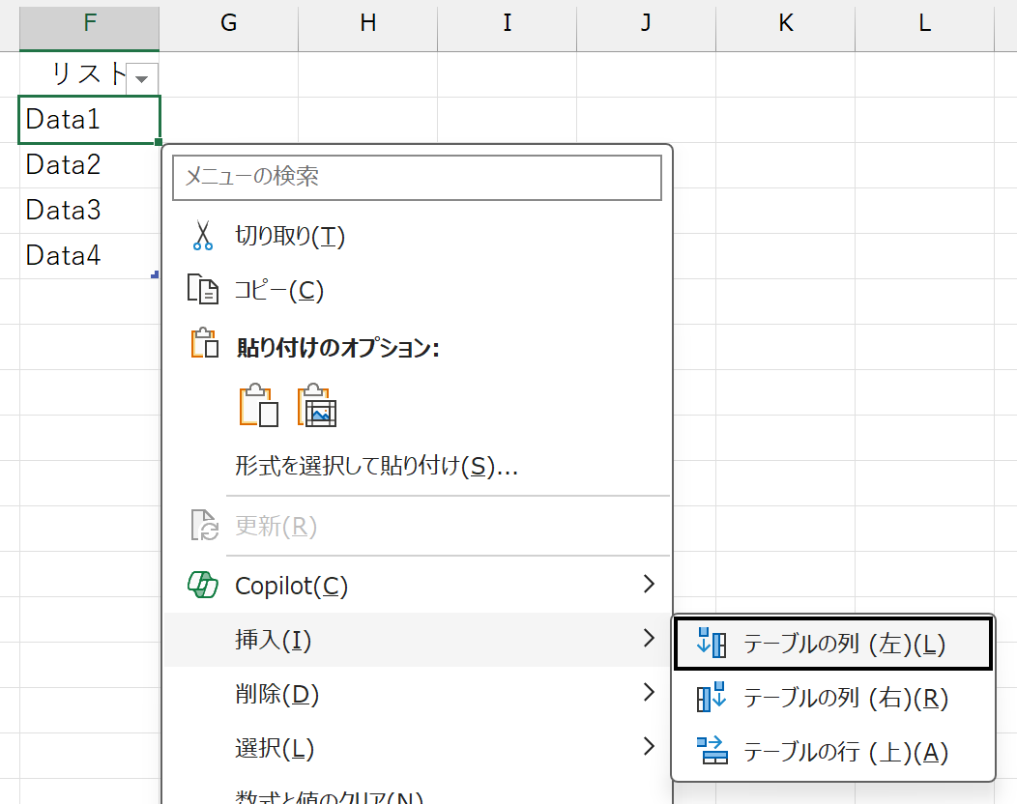The width and height of the screenshot is (1017, 804).
Task: Click the disabled 更新(R) entry
Action: coord(417,526)
